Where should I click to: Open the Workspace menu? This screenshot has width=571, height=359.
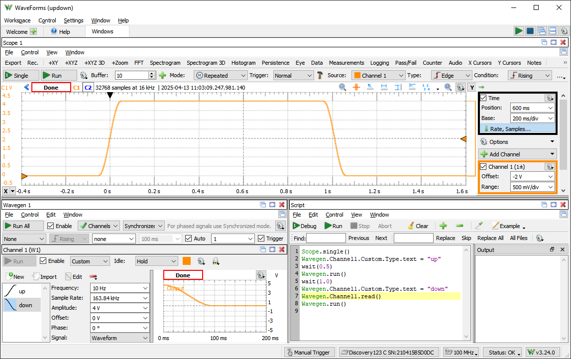click(17, 20)
